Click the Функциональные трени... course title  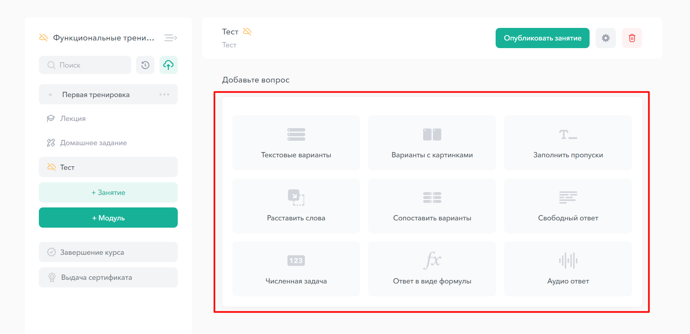[x=104, y=38]
